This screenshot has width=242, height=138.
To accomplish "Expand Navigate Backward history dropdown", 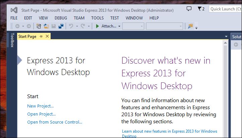I will click(x=23, y=26).
